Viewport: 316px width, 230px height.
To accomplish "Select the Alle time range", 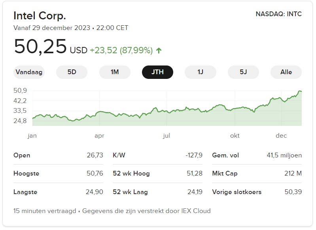I will [286, 72].
